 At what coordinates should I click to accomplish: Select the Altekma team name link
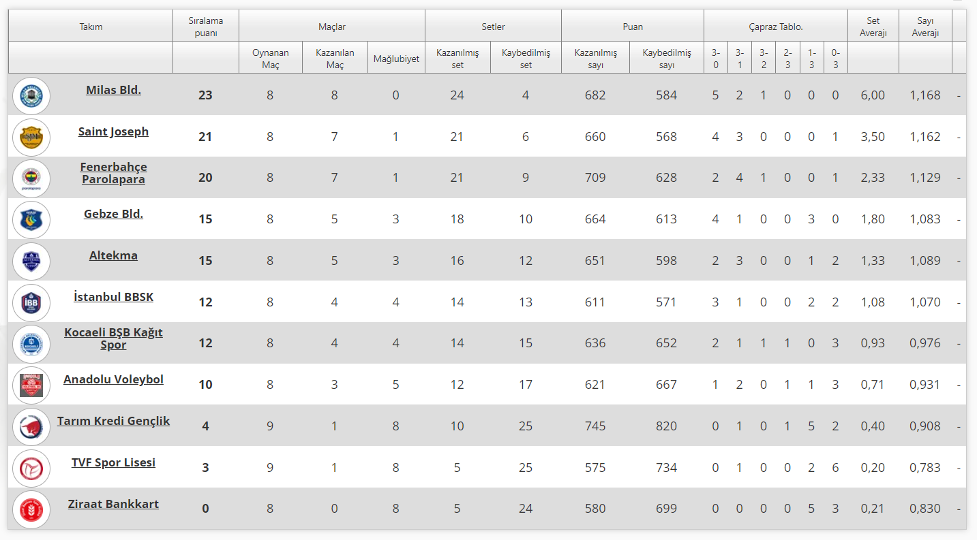(113, 255)
